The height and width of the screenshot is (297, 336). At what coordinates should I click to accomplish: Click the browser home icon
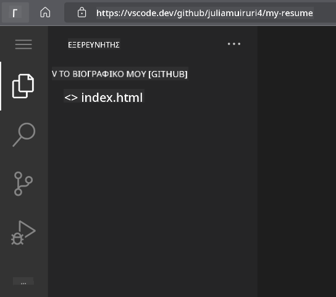click(45, 12)
